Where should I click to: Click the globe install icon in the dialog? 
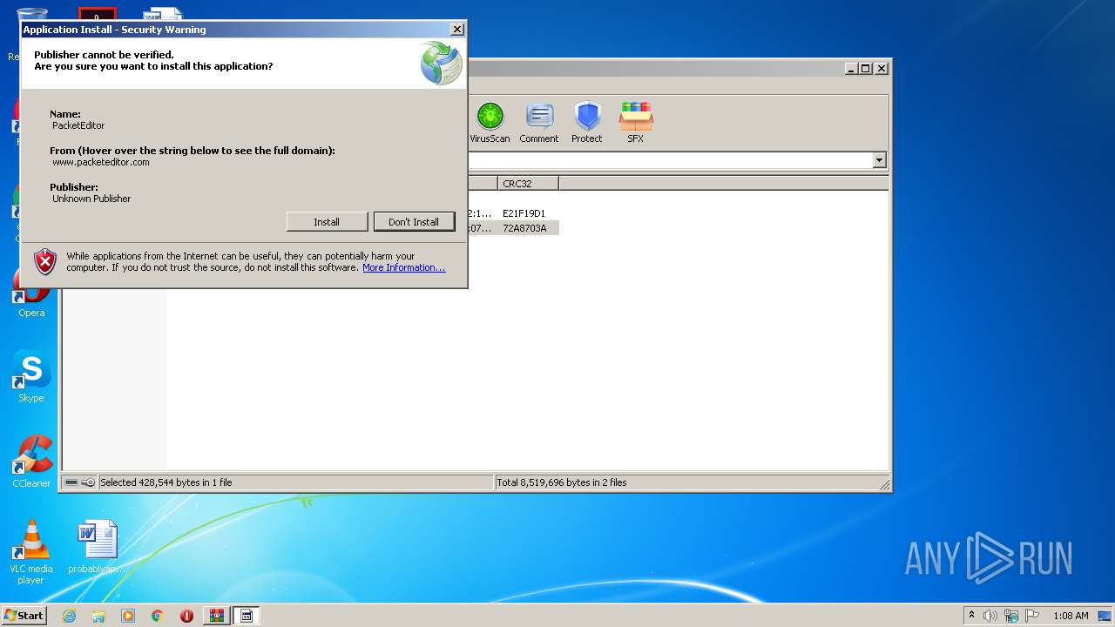point(441,64)
